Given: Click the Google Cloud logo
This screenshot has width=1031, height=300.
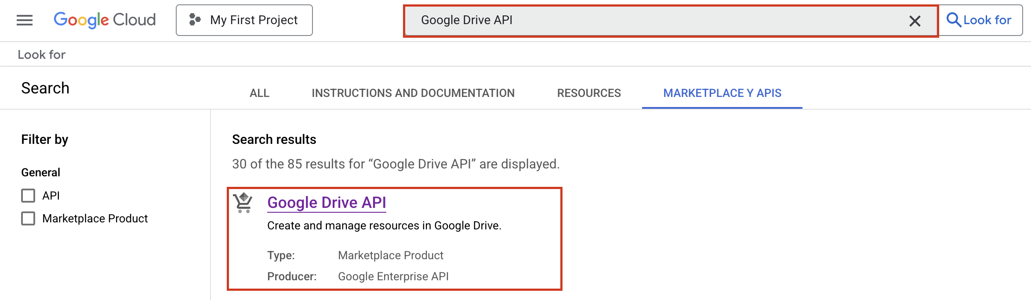Looking at the screenshot, I should pyautogui.click(x=105, y=20).
